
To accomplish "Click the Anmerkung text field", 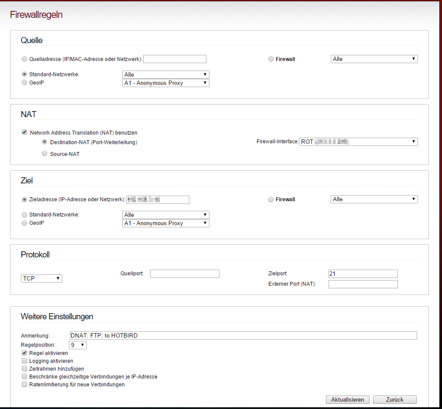I will 243,335.
